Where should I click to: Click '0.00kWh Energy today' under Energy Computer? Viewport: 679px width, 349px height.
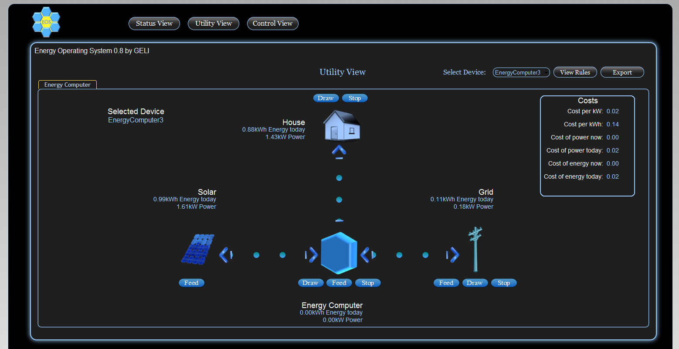[331, 312]
